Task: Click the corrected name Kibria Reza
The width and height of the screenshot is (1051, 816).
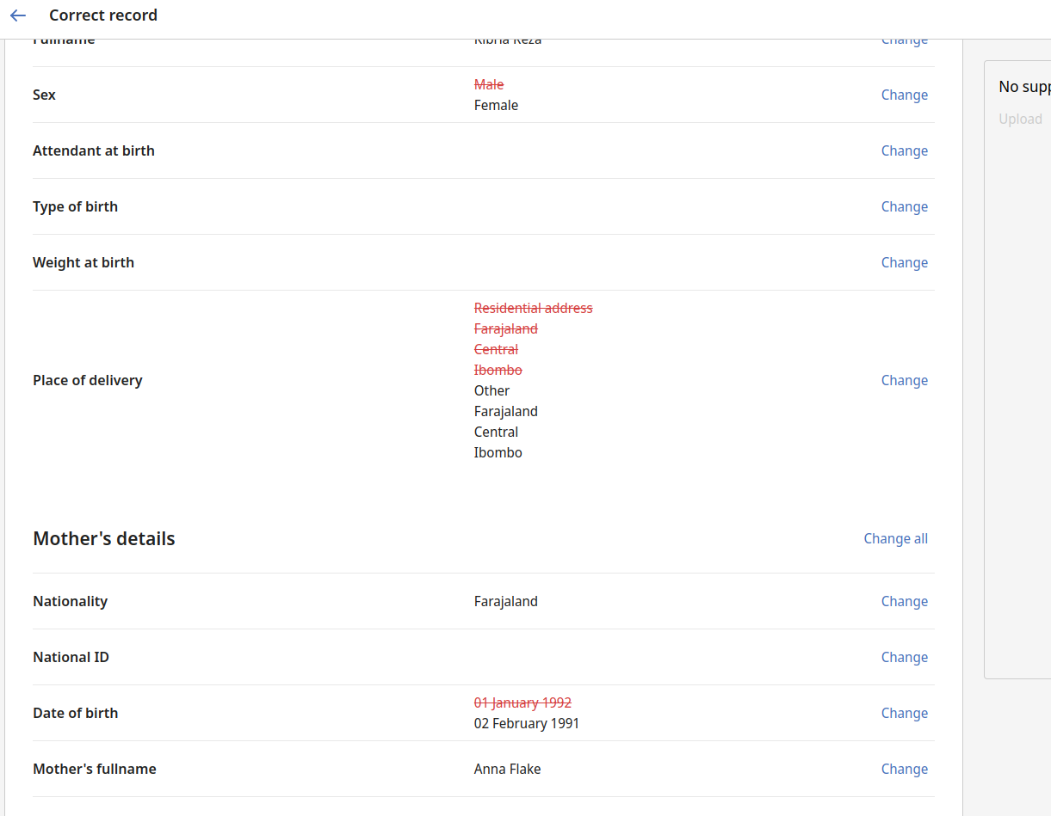Action: [508, 39]
